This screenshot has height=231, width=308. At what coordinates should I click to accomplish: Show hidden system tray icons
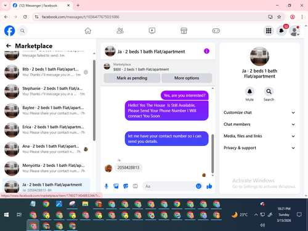pyautogui.click(x=256, y=215)
